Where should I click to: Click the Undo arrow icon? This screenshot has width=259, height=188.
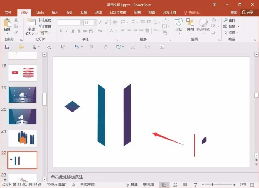[77, 47]
